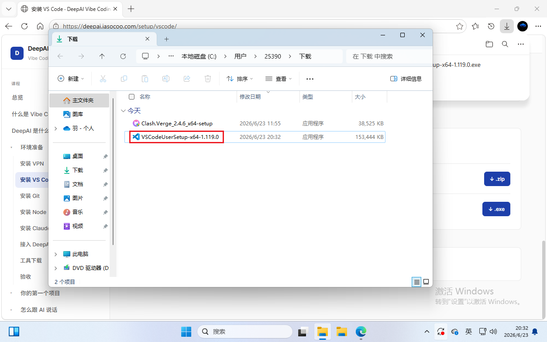Open a new Edge browser tab
547x342 pixels.
tap(131, 9)
